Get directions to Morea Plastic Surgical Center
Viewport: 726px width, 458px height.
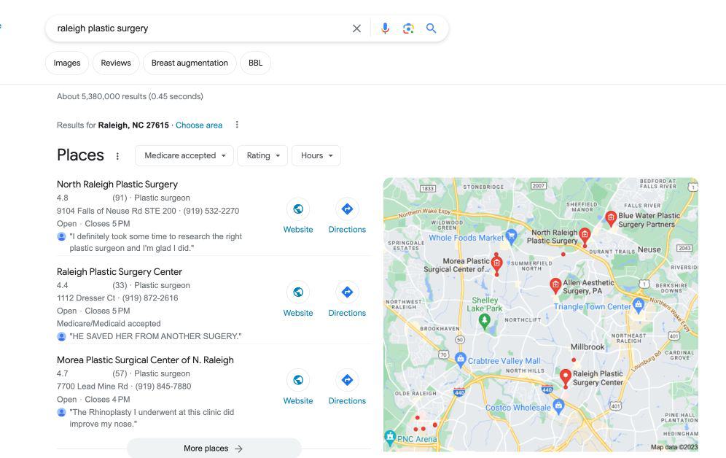coord(347,380)
